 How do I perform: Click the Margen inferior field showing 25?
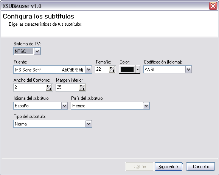[67, 88]
